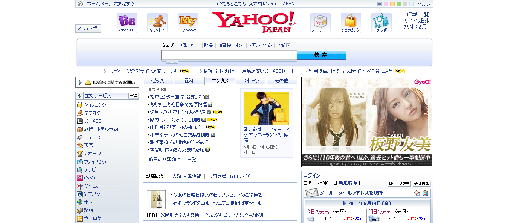
Task: Click the 検索 search button
Action: (322, 55)
